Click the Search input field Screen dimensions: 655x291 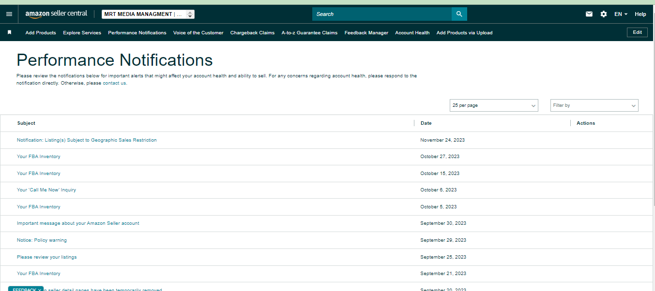coord(382,14)
